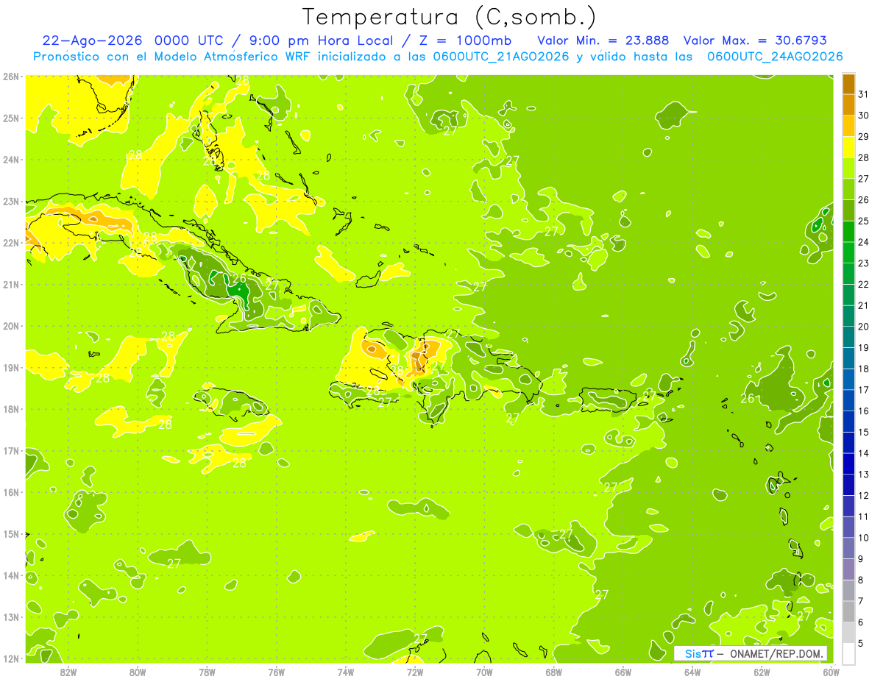Viewport: 883px width, 682px height.
Task: Click the color scale label "13"
Action: [863, 475]
